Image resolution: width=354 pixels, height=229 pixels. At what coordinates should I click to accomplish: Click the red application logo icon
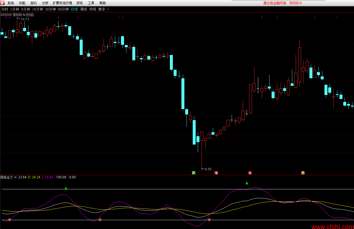point(3,3)
